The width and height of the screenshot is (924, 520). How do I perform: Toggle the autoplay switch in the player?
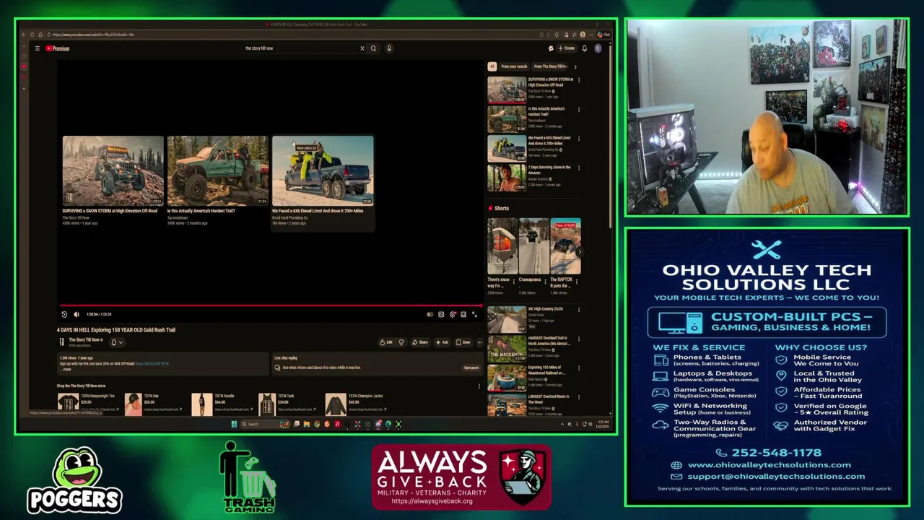click(x=430, y=314)
